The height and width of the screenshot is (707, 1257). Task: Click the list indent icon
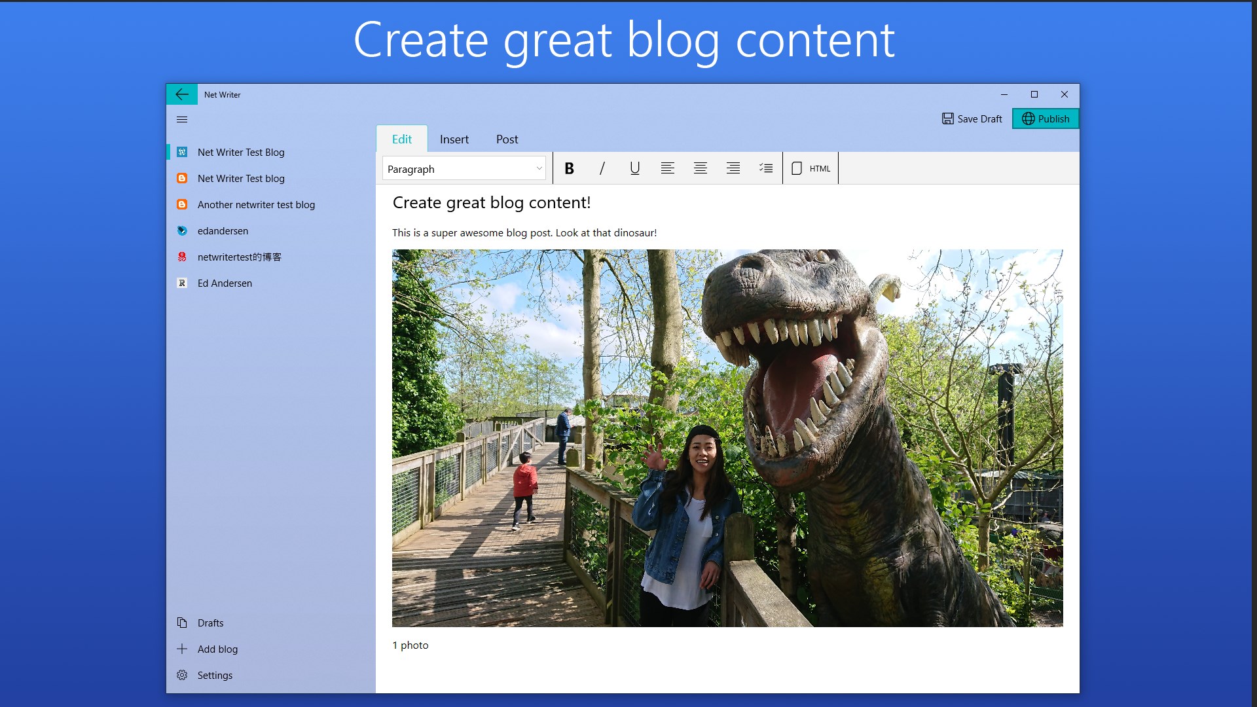[765, 168]
